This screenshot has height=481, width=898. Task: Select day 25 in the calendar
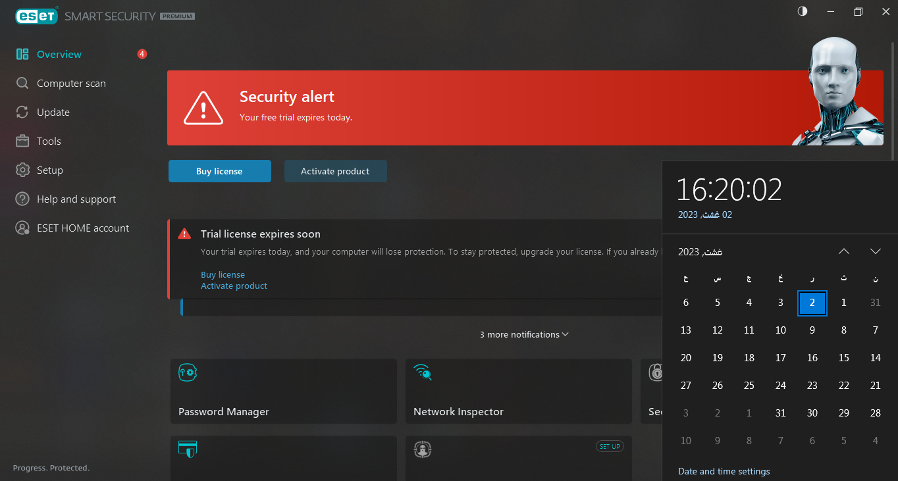749,386
